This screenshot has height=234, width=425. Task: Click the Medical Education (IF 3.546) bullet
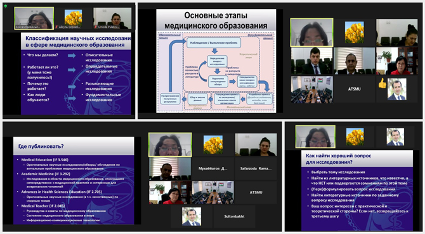pos(45,160)
